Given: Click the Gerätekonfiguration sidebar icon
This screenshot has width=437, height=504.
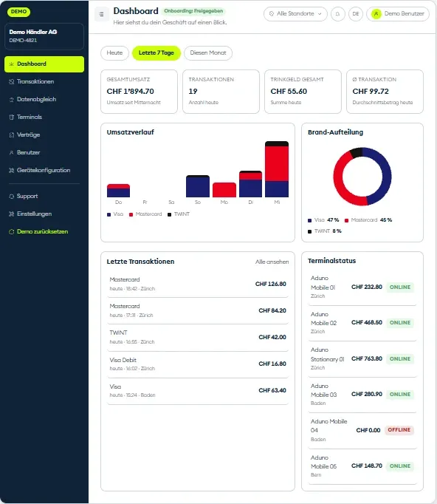Looking at the screenshot, I should tap(12, 171).
